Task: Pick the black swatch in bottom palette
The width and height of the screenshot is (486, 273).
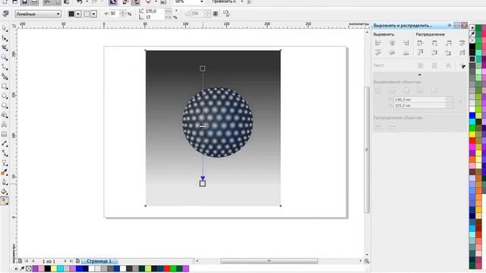Action: point(48,268)
